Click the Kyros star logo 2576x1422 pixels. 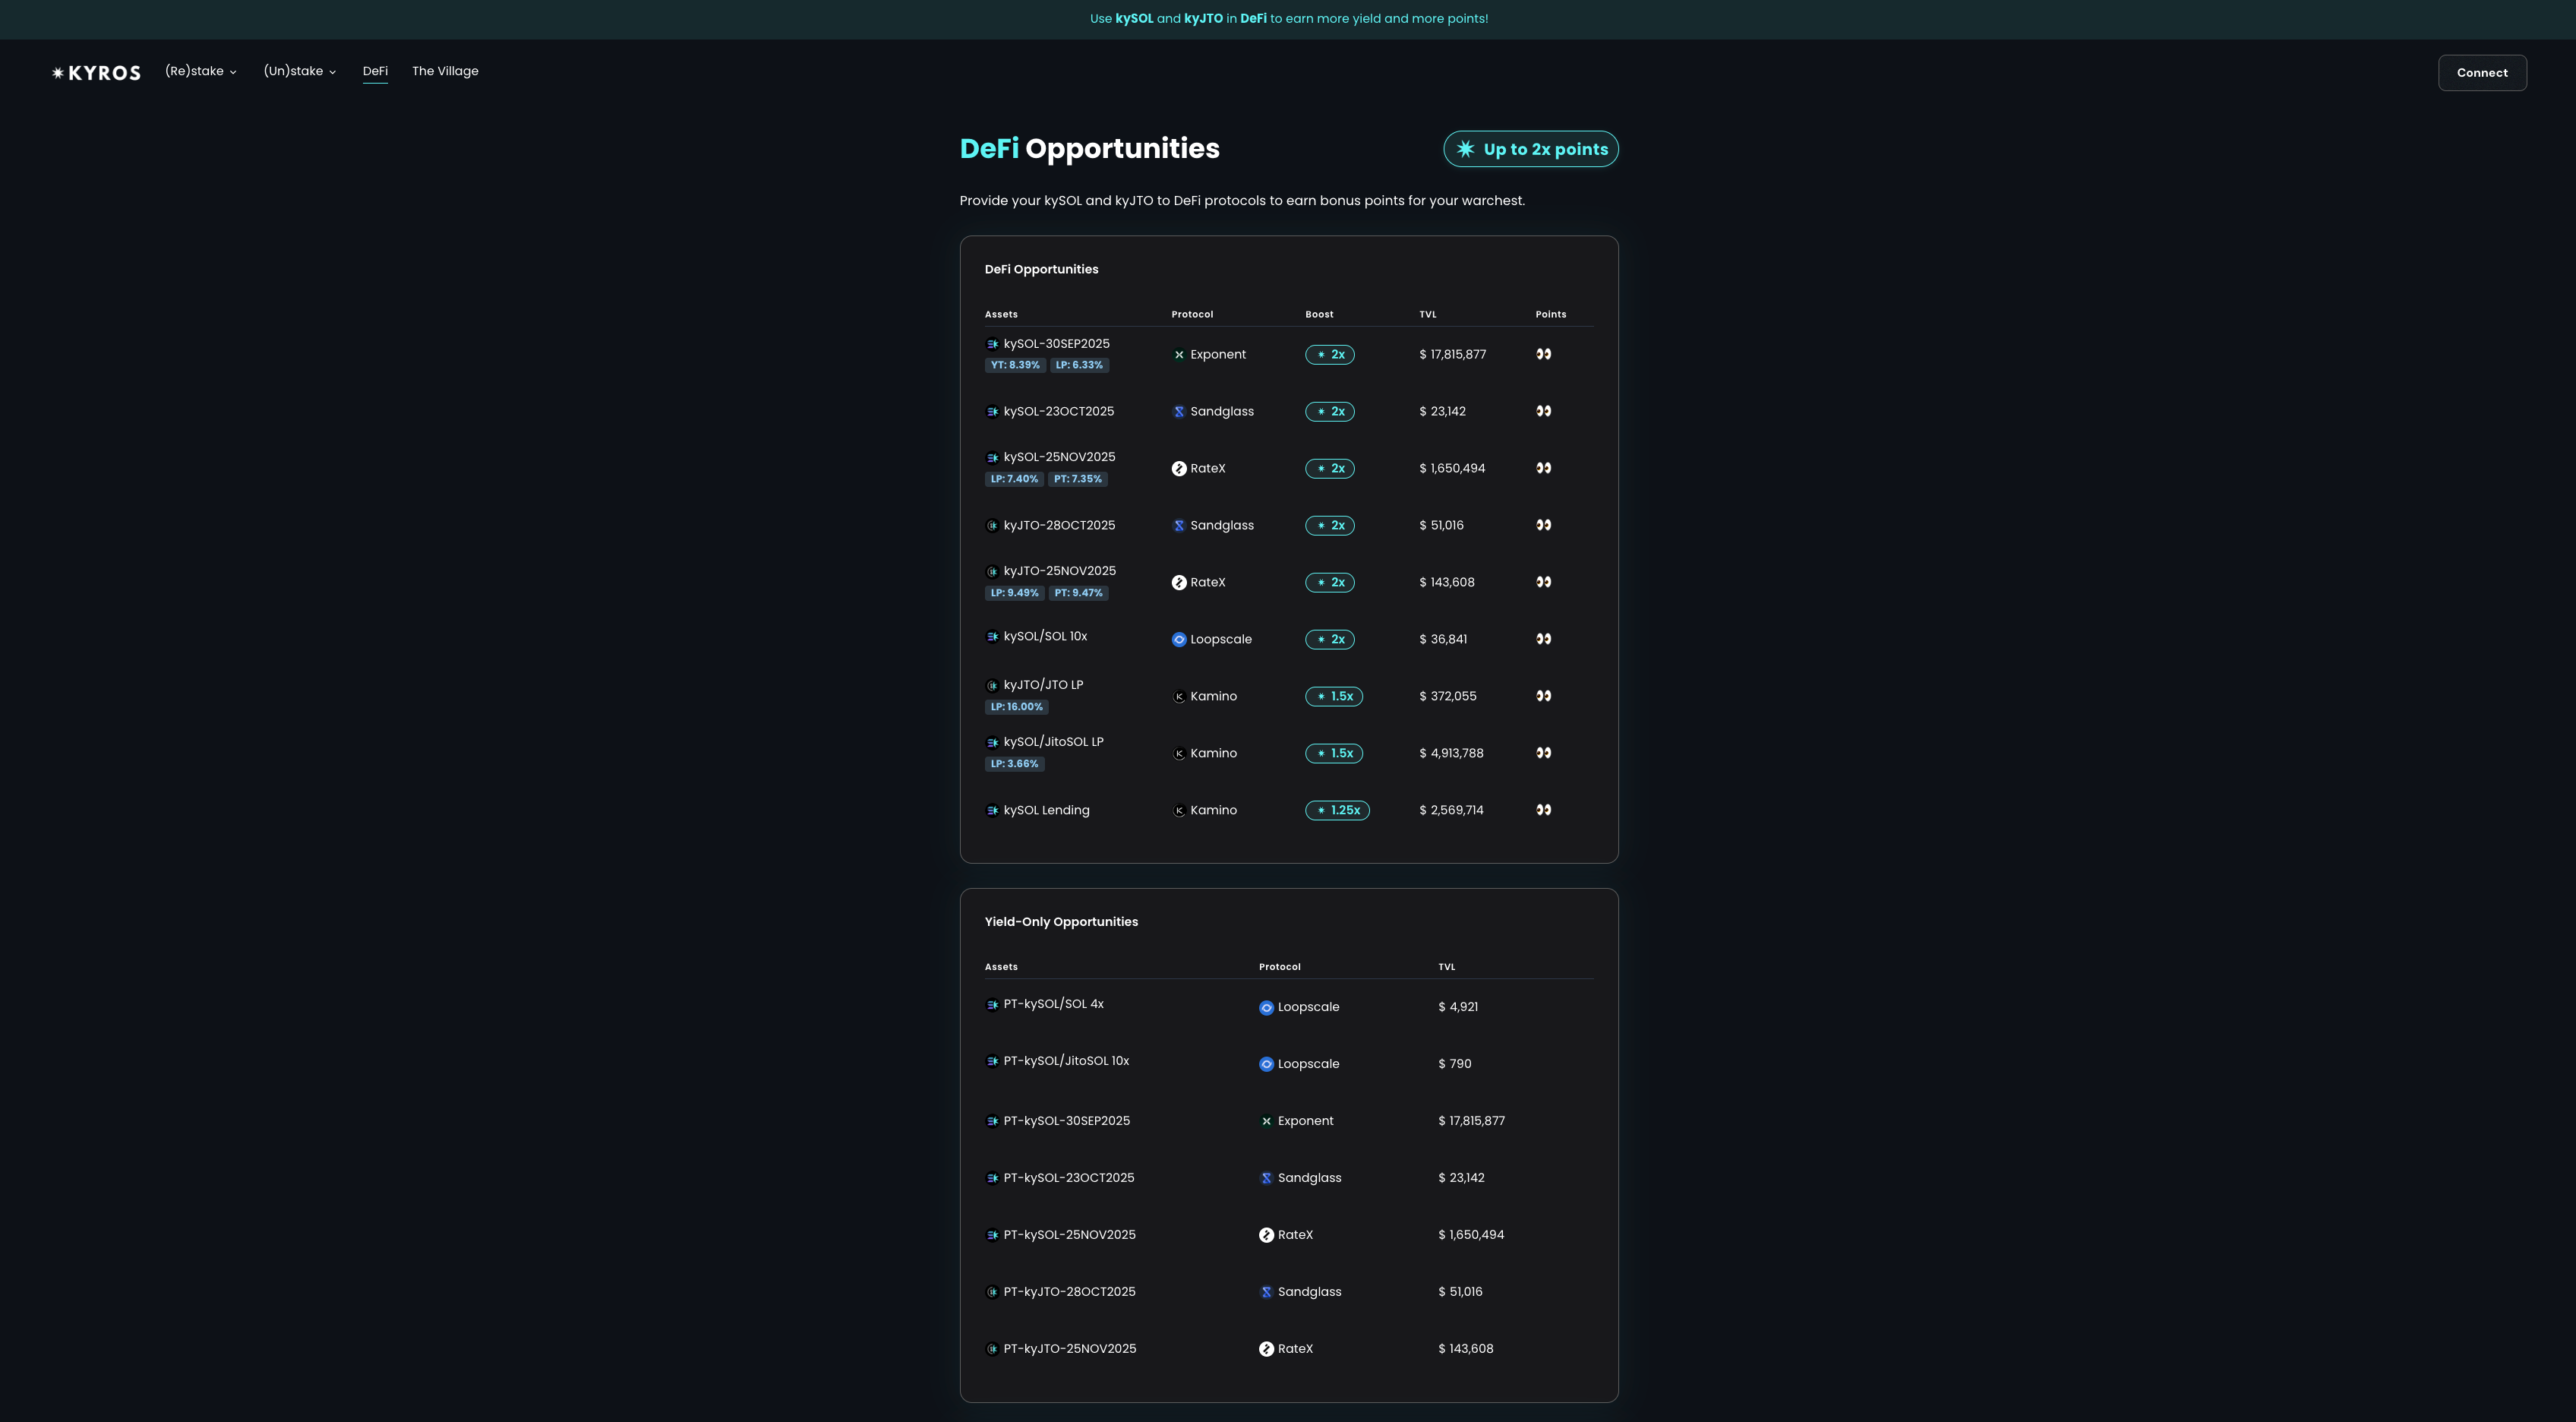coord(58,73)
